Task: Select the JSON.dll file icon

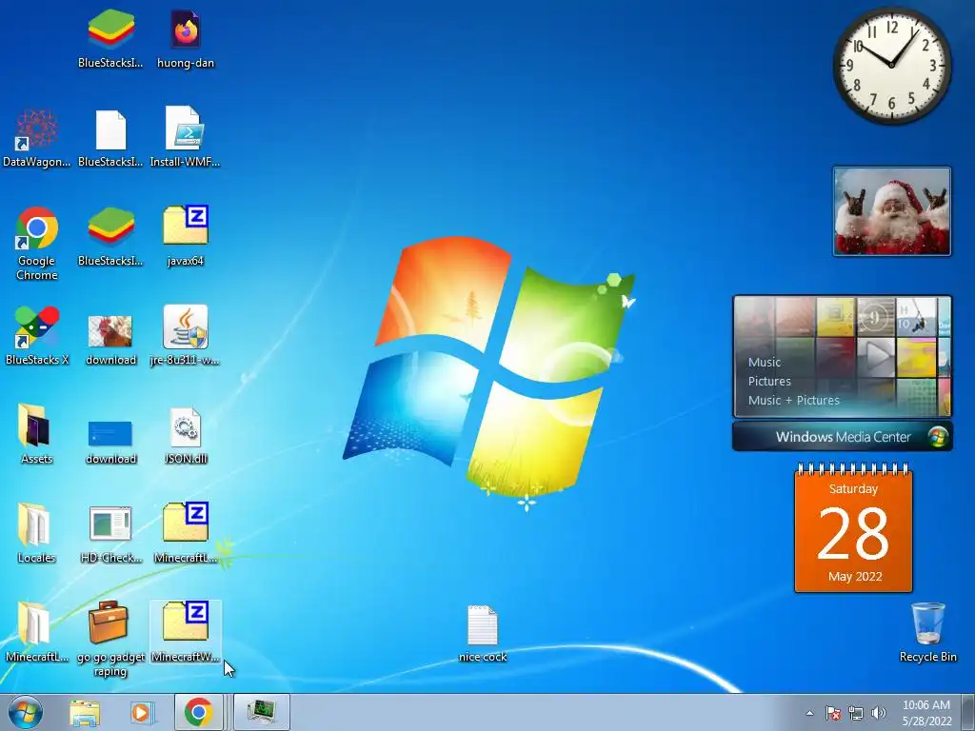Action: tap(186, 427)
